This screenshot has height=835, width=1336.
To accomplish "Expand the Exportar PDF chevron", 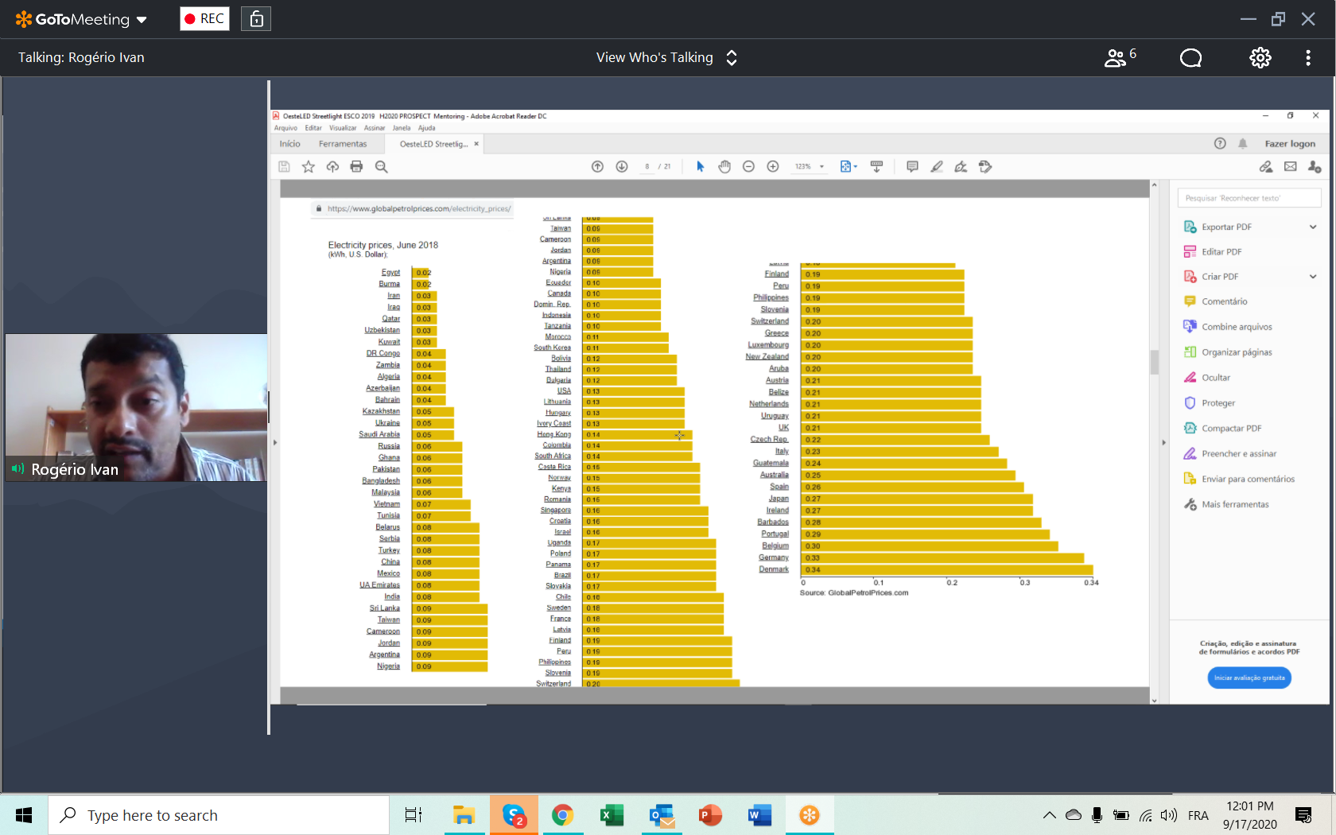I will pyautogui.click(x=1313, y=227).
